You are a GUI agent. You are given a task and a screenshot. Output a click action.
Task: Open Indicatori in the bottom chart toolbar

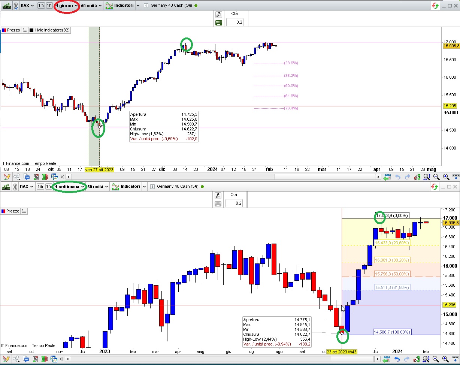click(x=125, y=186)
